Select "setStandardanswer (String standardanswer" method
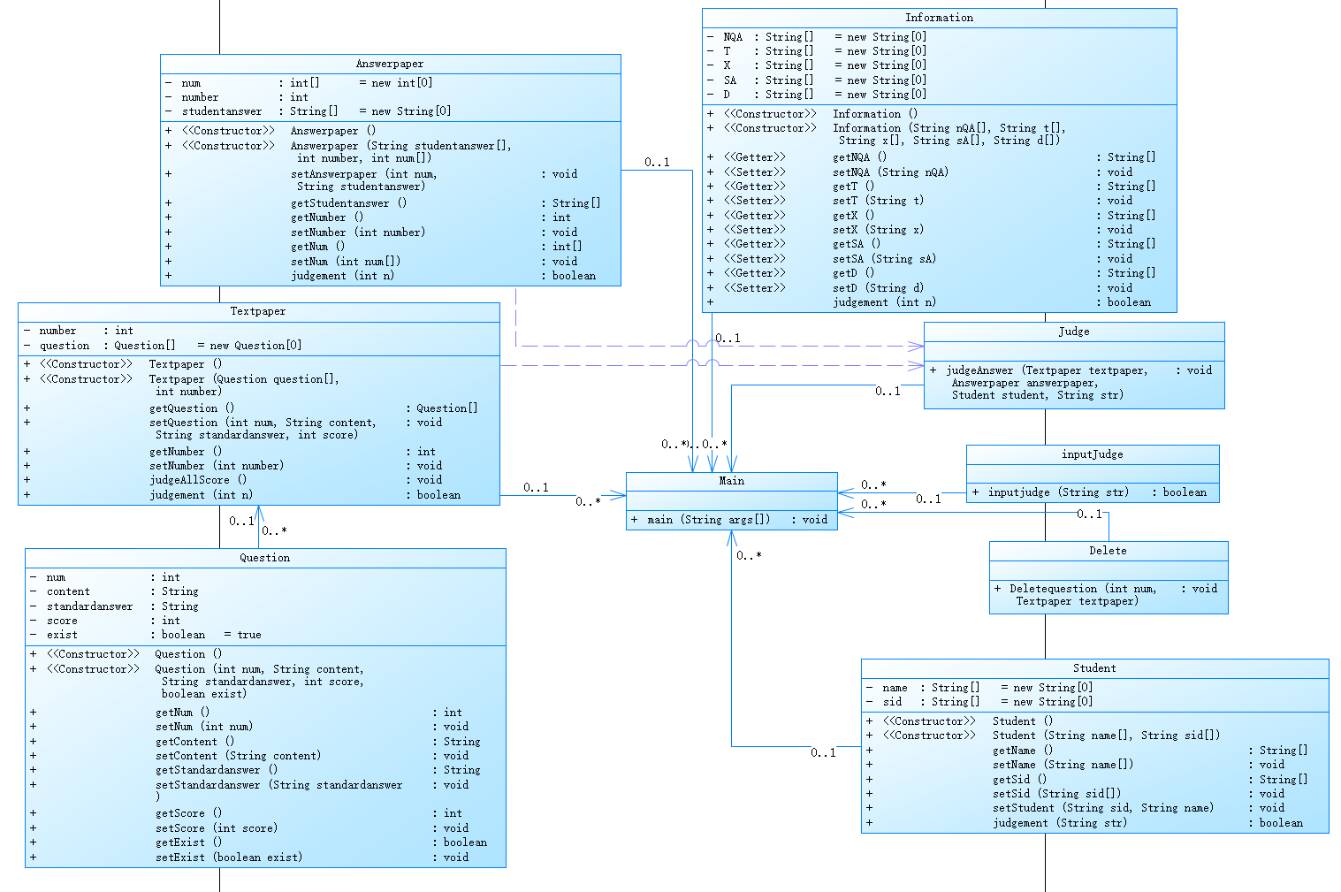Viewport: 1341px width, 892px height. [x=279, y=785]
